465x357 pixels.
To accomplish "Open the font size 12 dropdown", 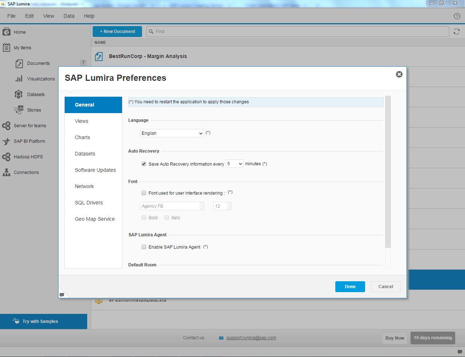I will coord(222,206).
